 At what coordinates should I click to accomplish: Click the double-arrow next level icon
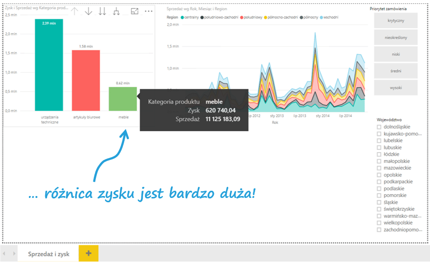click(102, 11)
